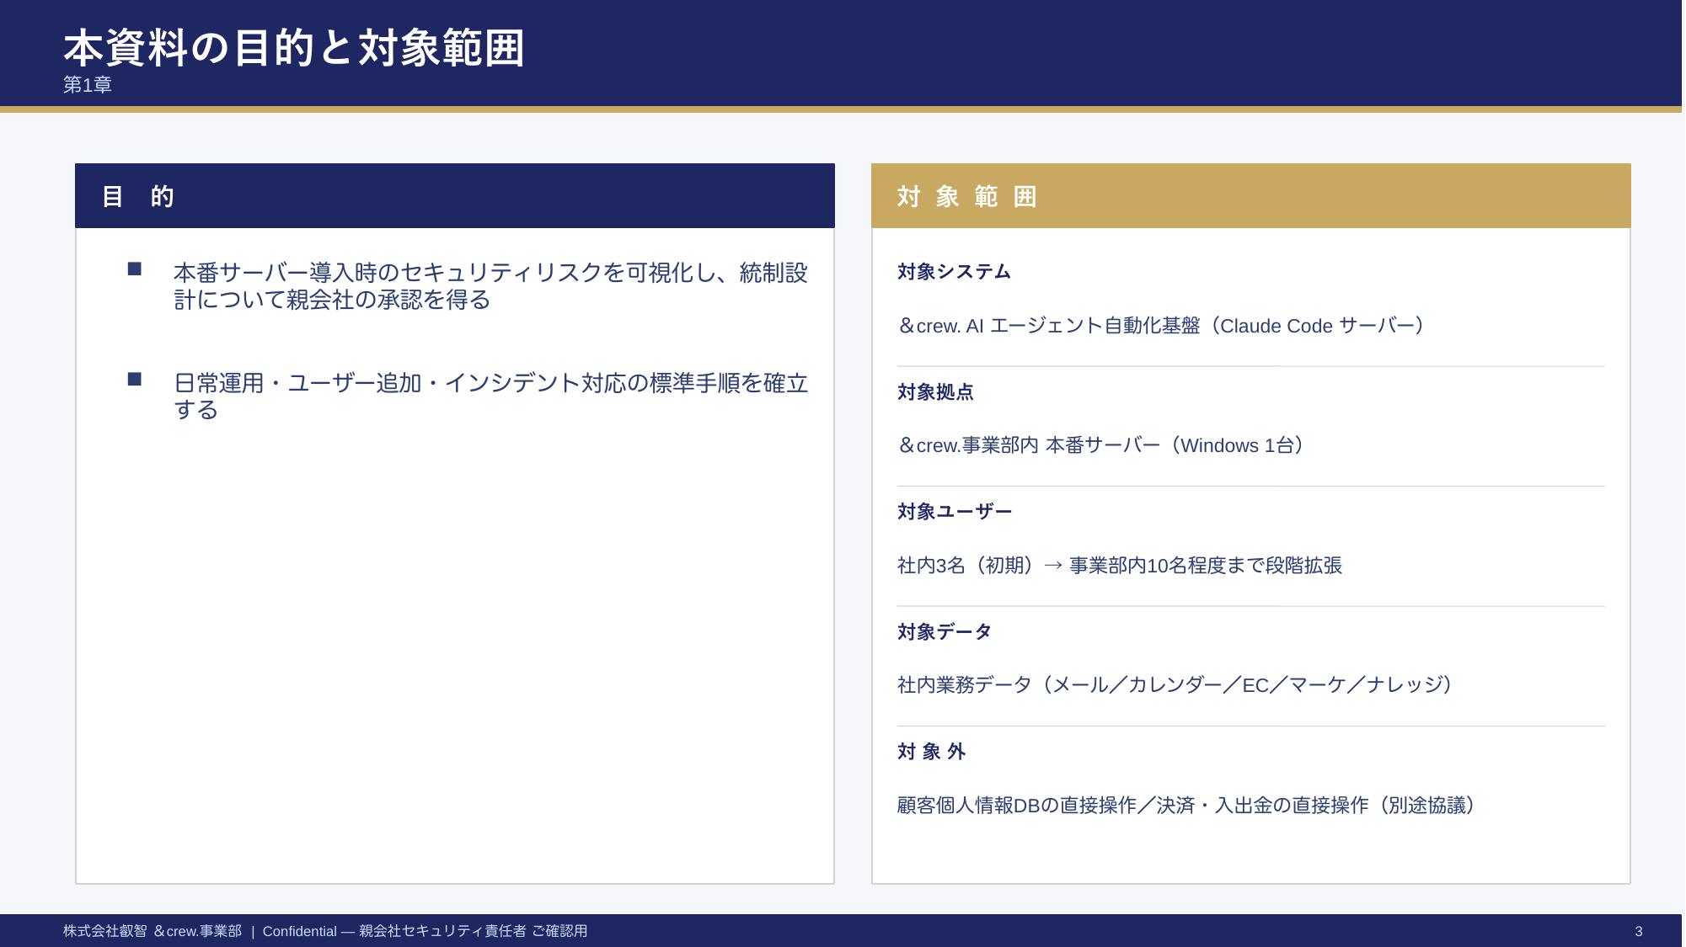This screenshot has width=1686, height=947.
Task: Select the 対象データ heading
Action: (x=945, y=632)
